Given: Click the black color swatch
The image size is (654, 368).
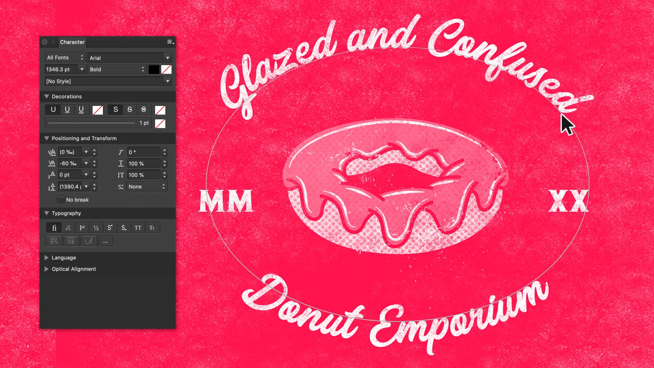Looking at the screenshot, I should 154,69.
